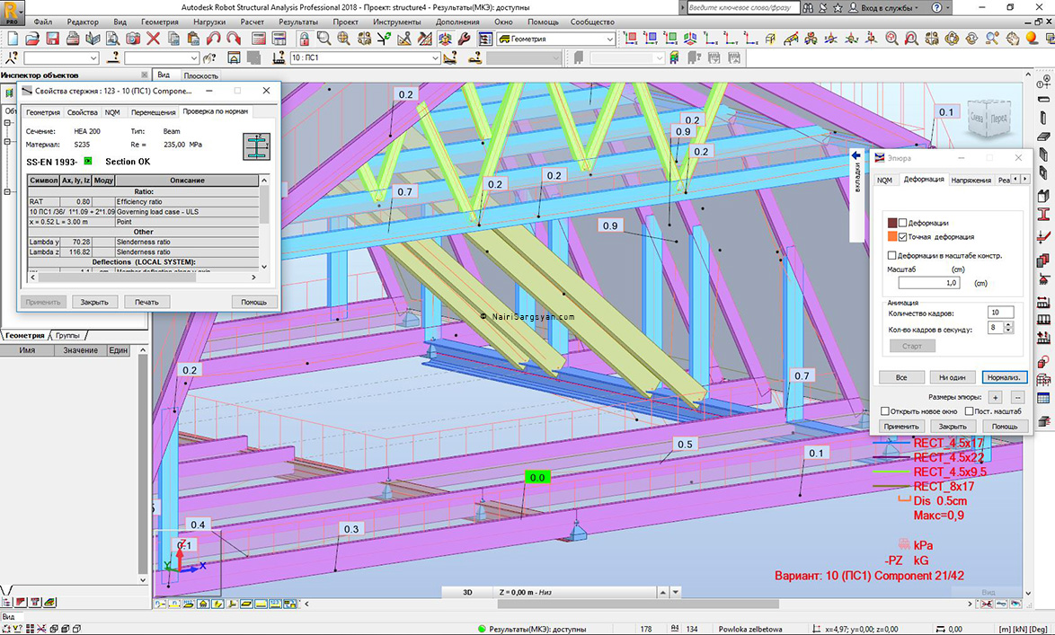Enable Деформации в масштабе констр. checkbox
Image resolution: width=1055 pixels, height=635 pixels.
(891, 256)
